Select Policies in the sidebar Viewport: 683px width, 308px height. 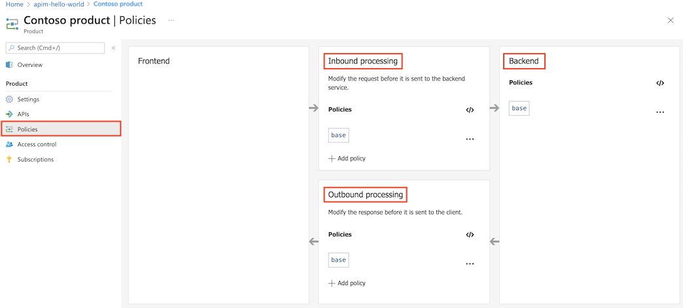pos(27,129)
